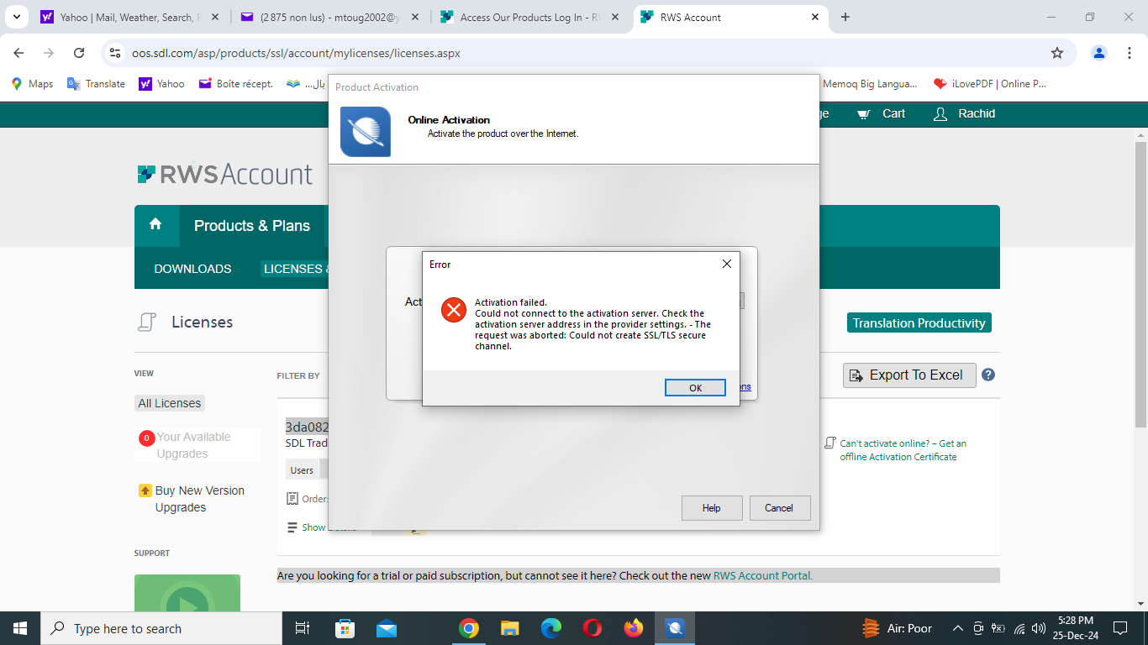The image size is (1148, 645).
Task: Click the taskbar search box
Action: [161, 628]
